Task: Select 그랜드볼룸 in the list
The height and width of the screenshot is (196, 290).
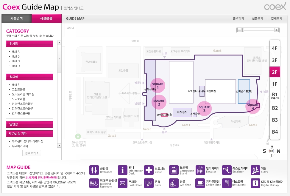Action: [18, 89]
